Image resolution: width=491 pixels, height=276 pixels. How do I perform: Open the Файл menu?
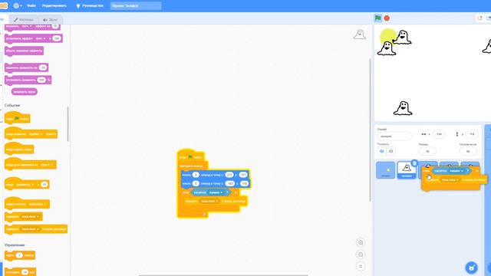[31, 5]
